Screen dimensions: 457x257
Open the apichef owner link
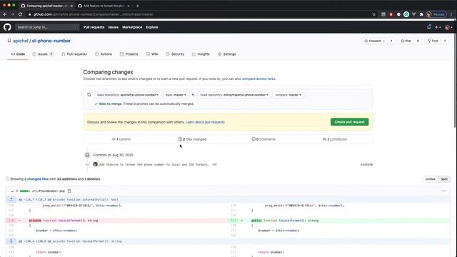coord(21,41)
